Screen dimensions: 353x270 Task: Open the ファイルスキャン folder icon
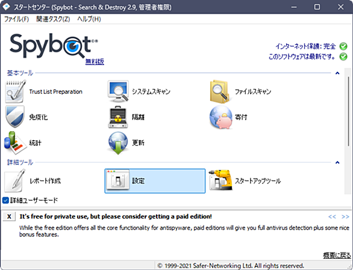tap(220, 91)
